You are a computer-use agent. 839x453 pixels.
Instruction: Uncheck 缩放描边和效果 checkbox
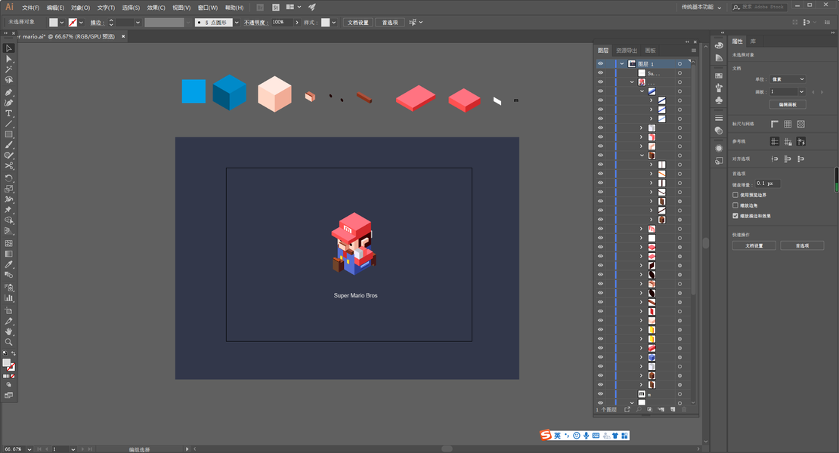pyautogui.click(x=735, y=216)
